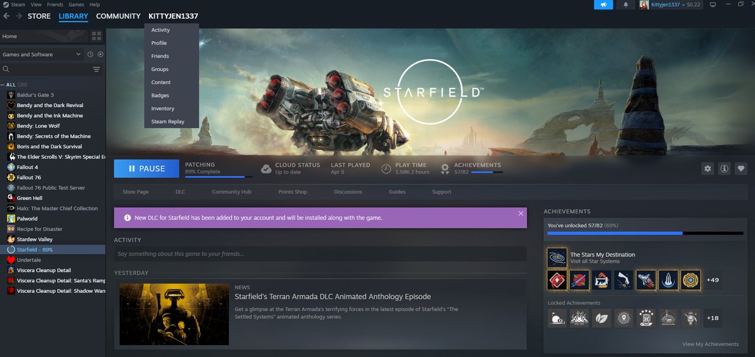Open the Starfield Community Hub link
The height and width of the screenshot is (357, 755).
232,192
